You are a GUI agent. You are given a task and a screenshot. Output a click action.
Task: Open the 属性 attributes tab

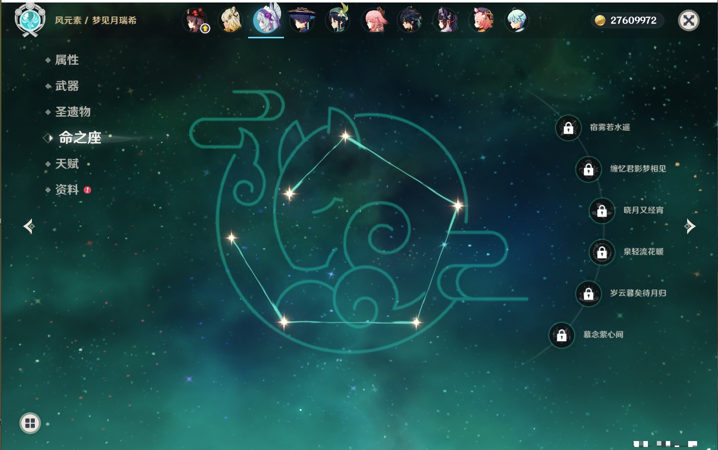point(67,60)
